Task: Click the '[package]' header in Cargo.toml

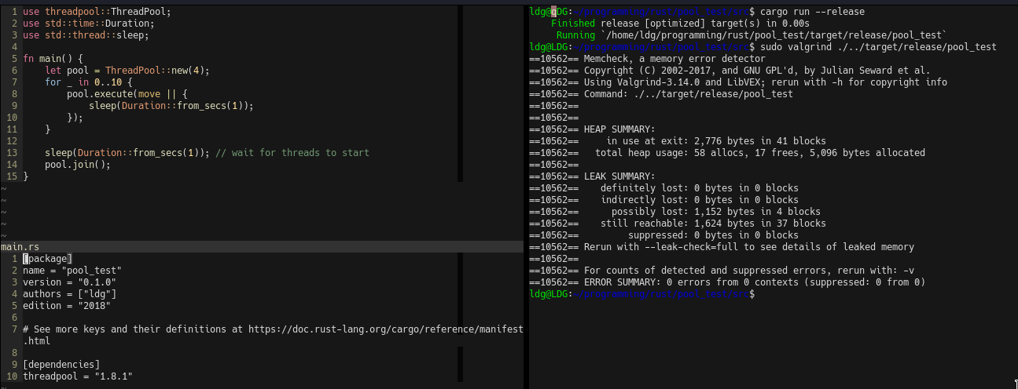Action: click(47, 259)
